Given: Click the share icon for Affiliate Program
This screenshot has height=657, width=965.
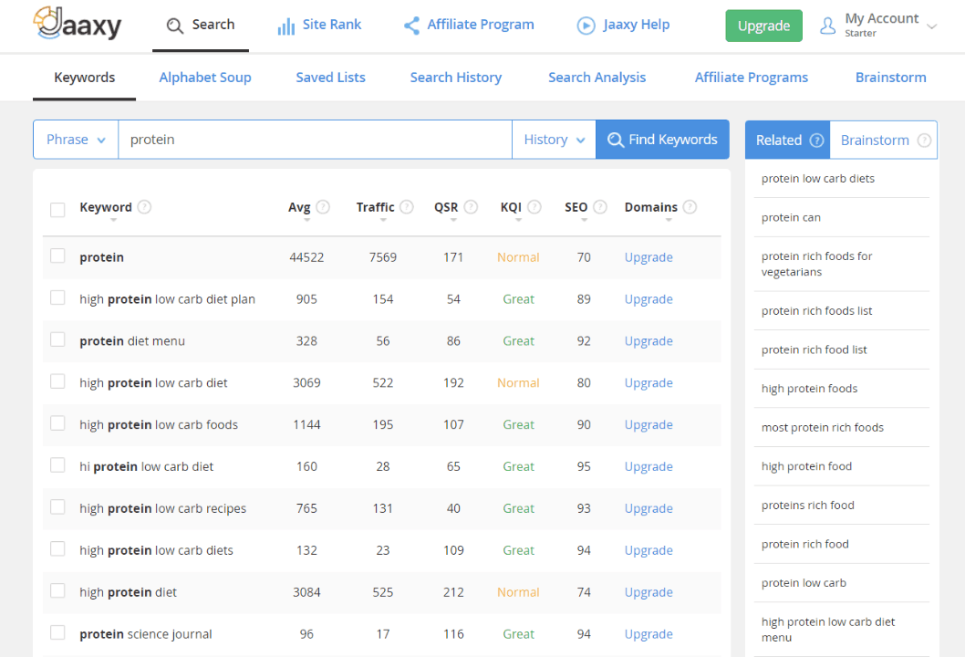Looking at the screenshot, I should point(411,26).
